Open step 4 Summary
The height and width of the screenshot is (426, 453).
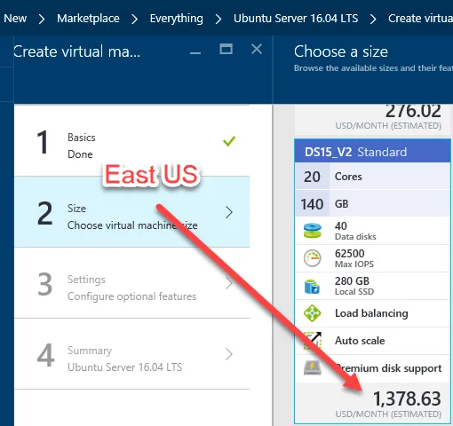(x=131, y=354)
